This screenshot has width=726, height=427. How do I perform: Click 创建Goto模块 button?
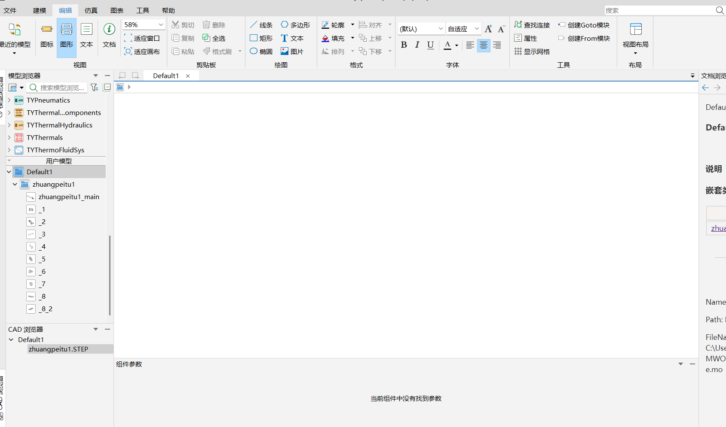pos(584,25)
